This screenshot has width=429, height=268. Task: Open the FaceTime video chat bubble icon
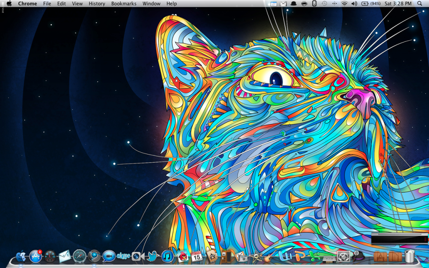pos(109,256)
